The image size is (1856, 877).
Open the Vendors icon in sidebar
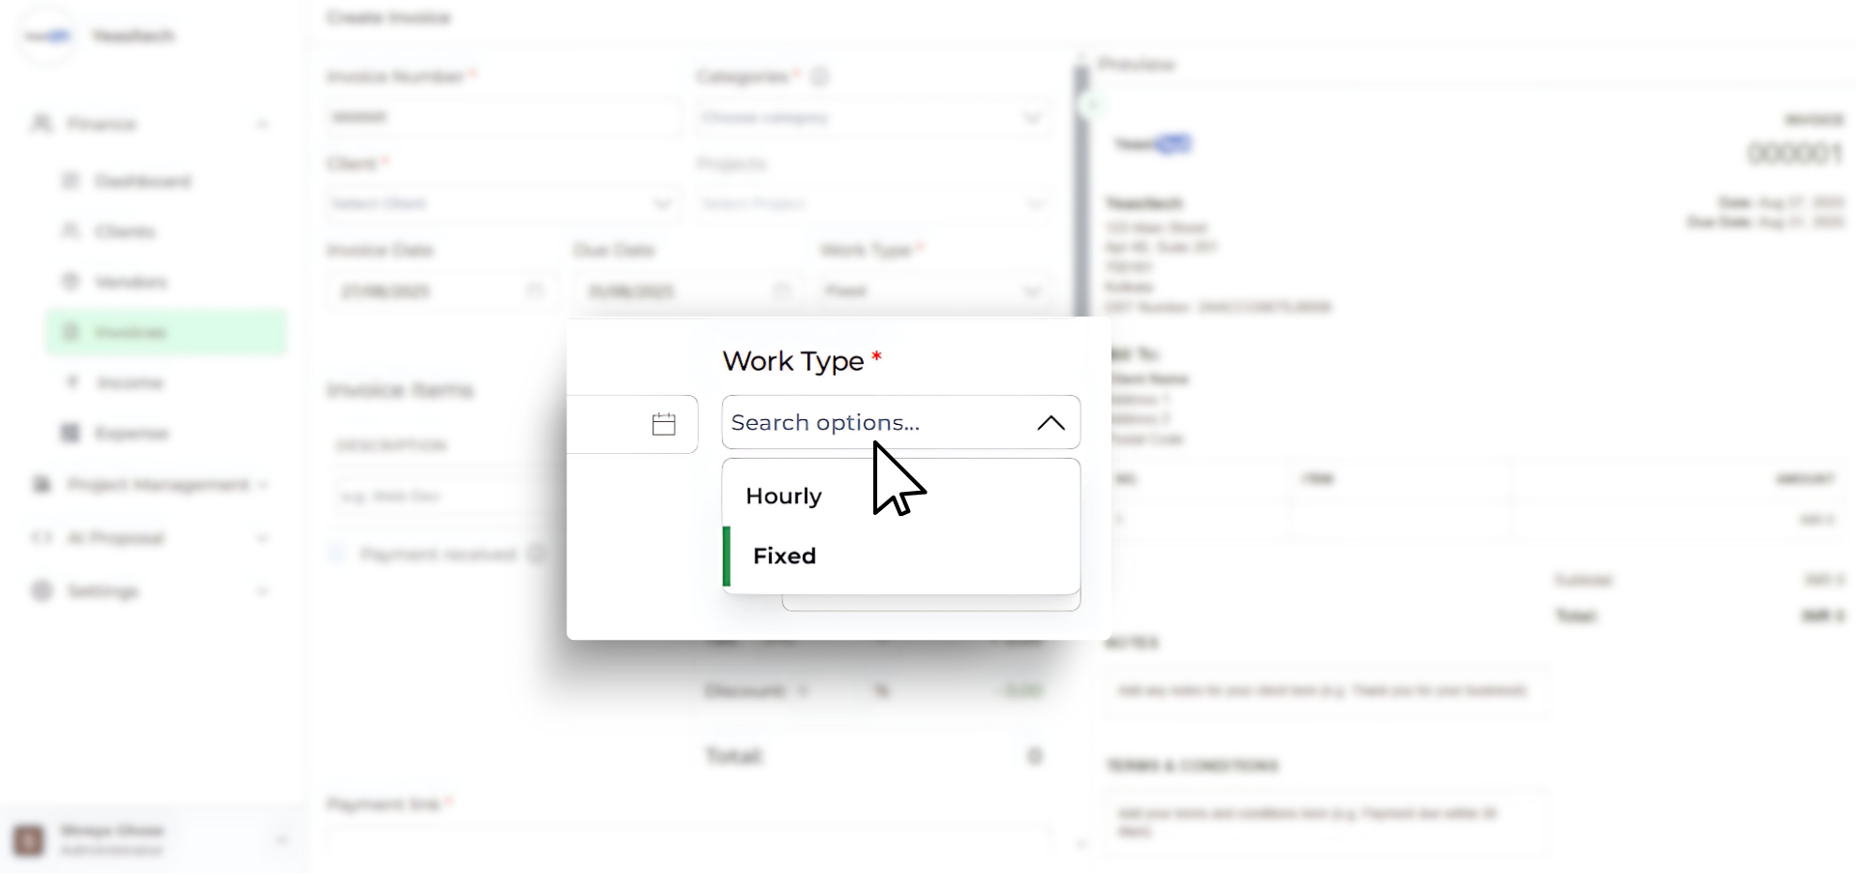coord(71,282)
